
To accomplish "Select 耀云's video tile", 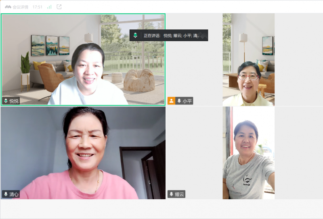I will click(x=248, y=153).
